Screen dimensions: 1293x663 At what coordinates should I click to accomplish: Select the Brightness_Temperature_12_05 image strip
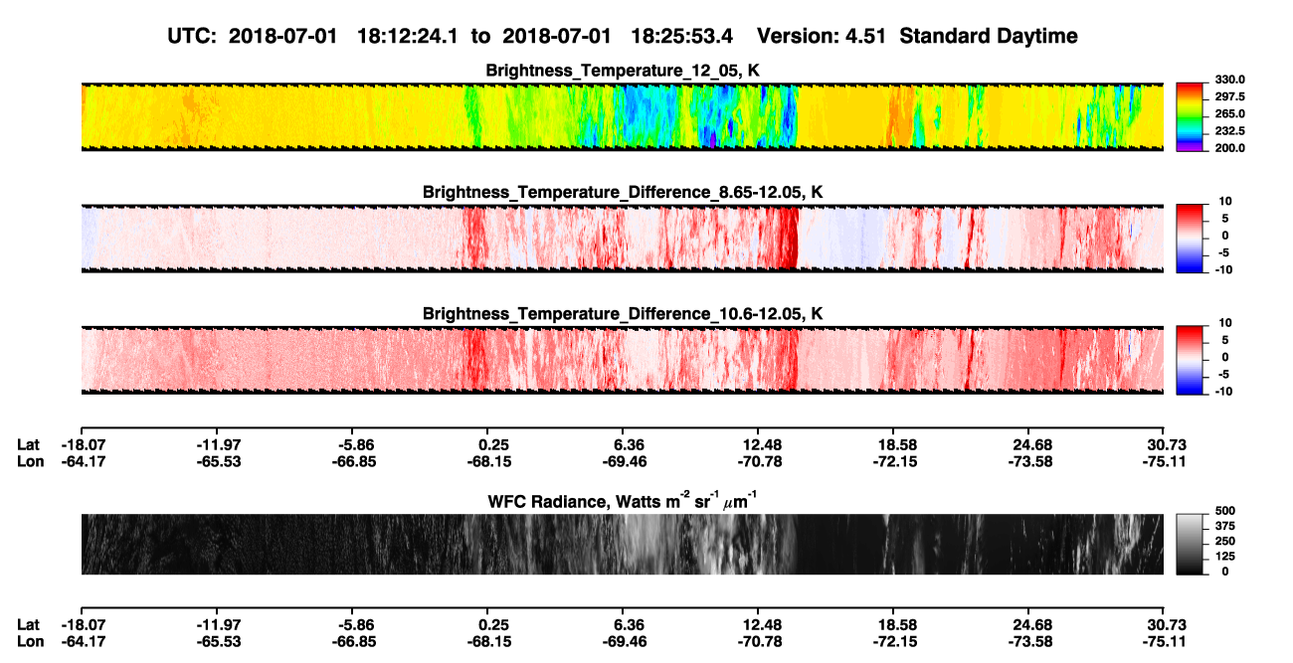[622, 116]
